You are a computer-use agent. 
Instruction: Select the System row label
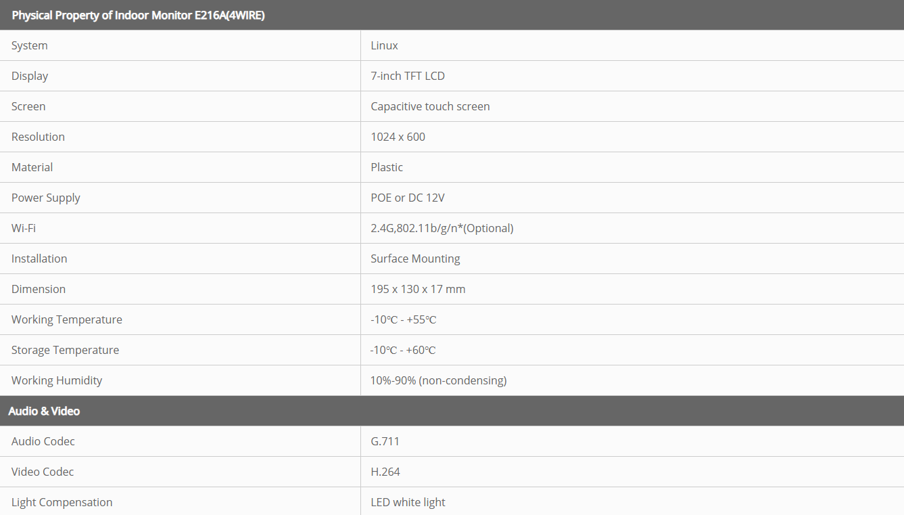point(30,45)
